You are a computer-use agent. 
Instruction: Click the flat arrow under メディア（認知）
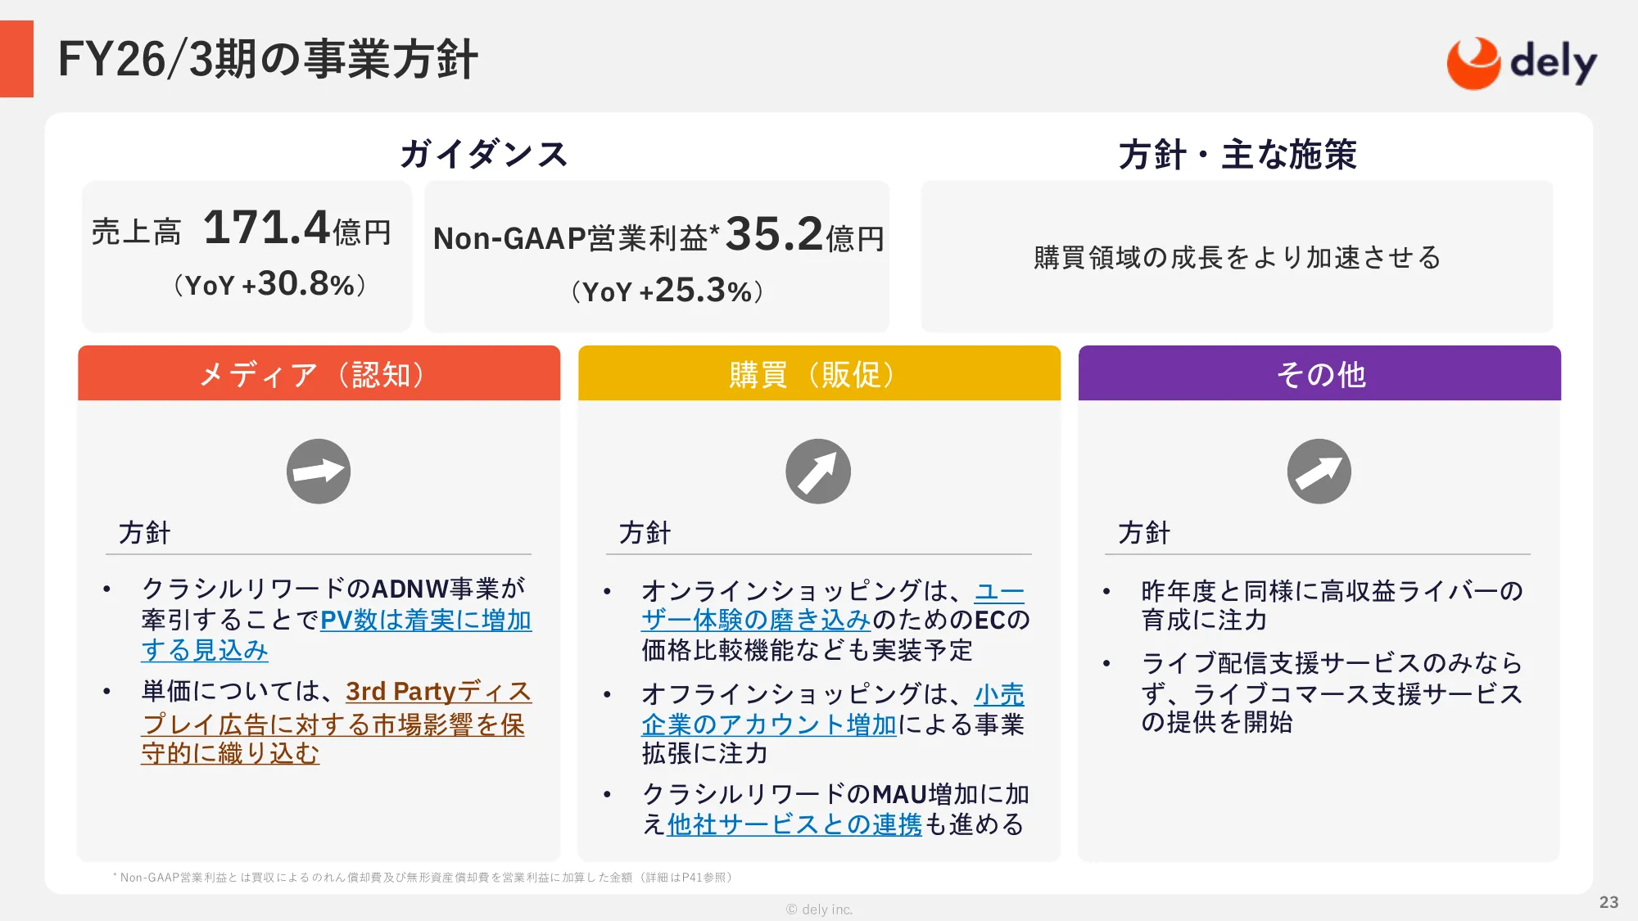pos(319,472)
